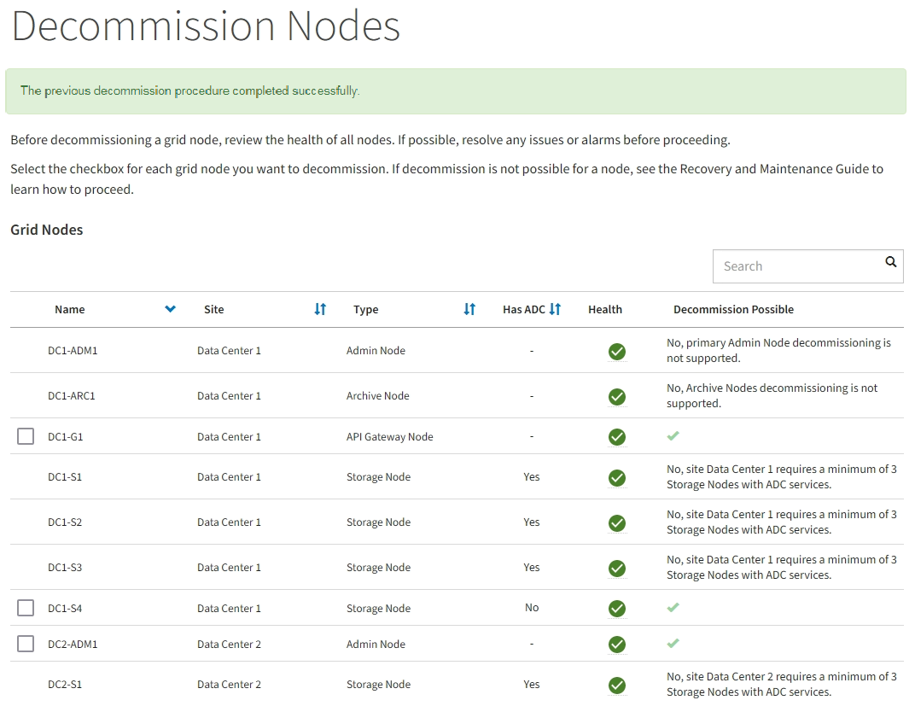Focus the Search input field
The height and width of the screenshot is (706, 915).
pyautogui.click(x=794, y=266)
